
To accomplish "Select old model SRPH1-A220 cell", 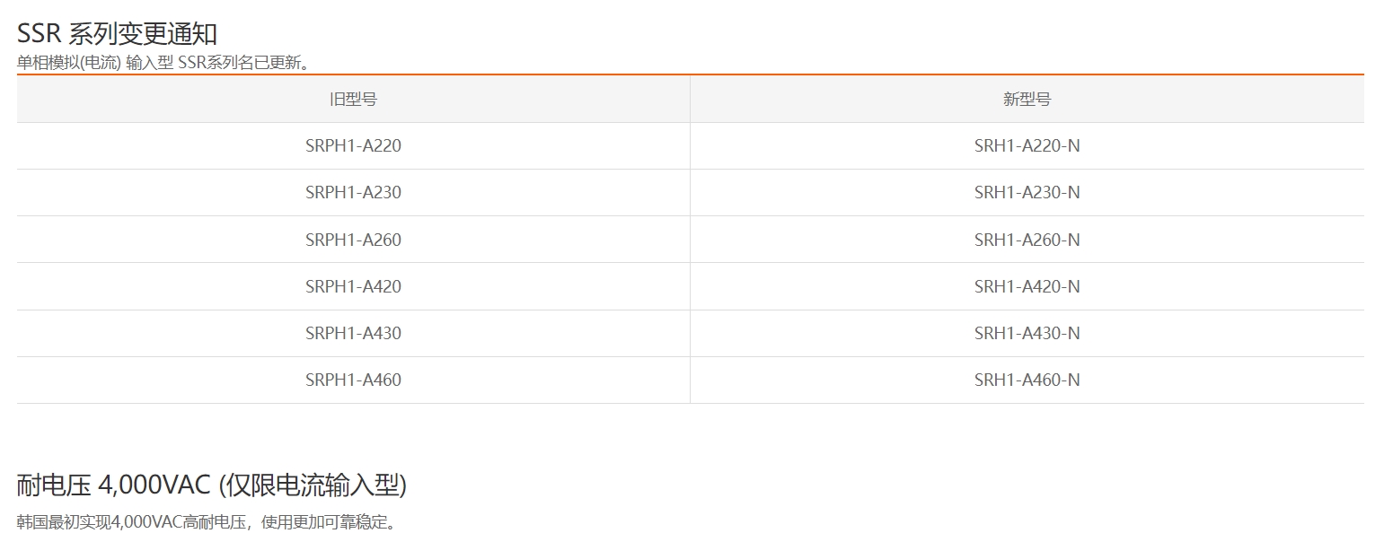I will click(353, 145).
